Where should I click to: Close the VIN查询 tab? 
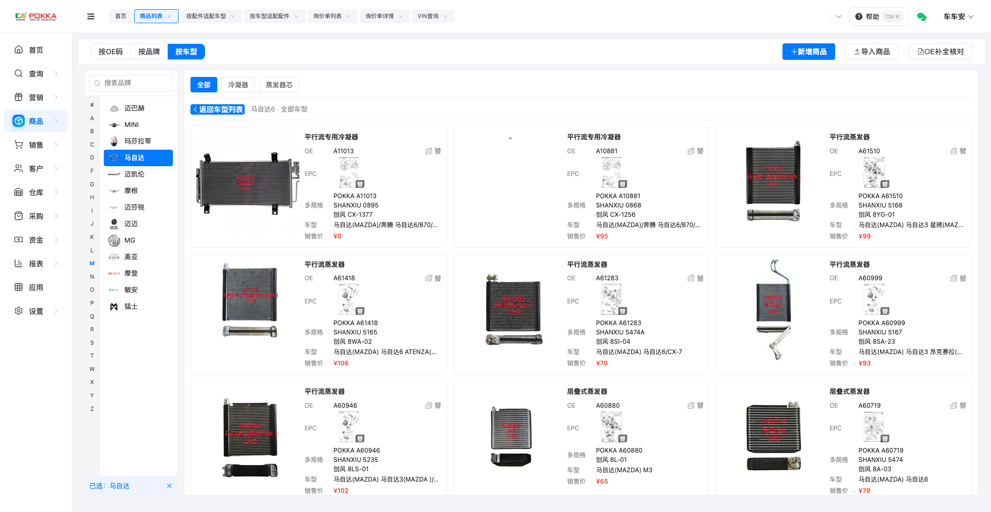[x=445, y=17]
